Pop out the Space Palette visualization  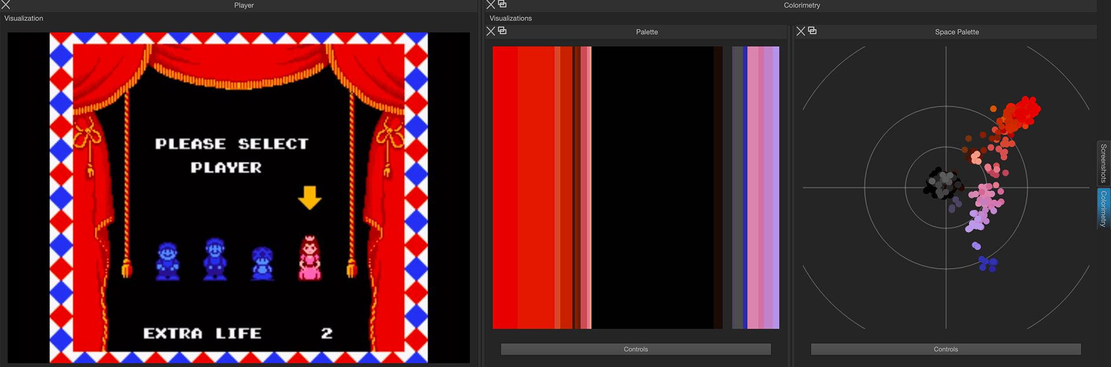pos(812,31)
